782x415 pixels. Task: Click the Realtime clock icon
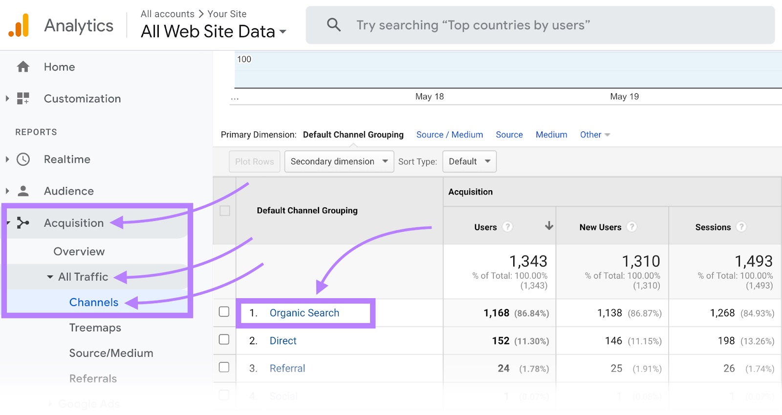point(23,159)
